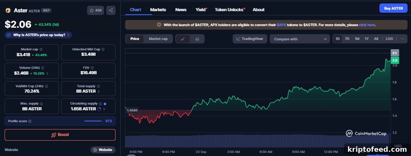Toggle LOG scale on chart
This screenshot has height=156, width=411.
click(389, 39)
